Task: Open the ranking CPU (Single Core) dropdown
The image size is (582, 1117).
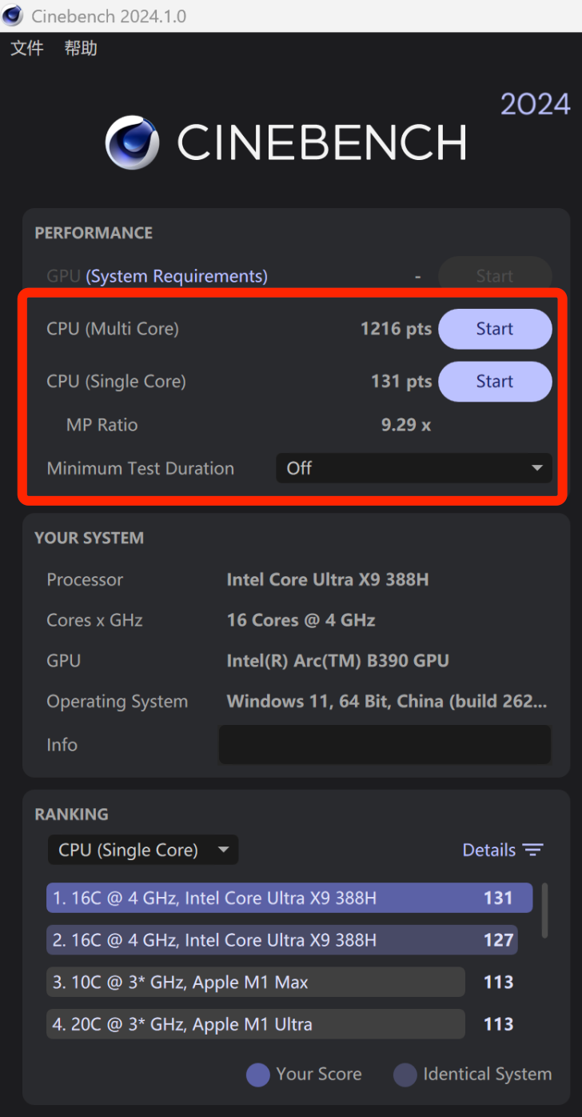Action: tap(143, 850)
